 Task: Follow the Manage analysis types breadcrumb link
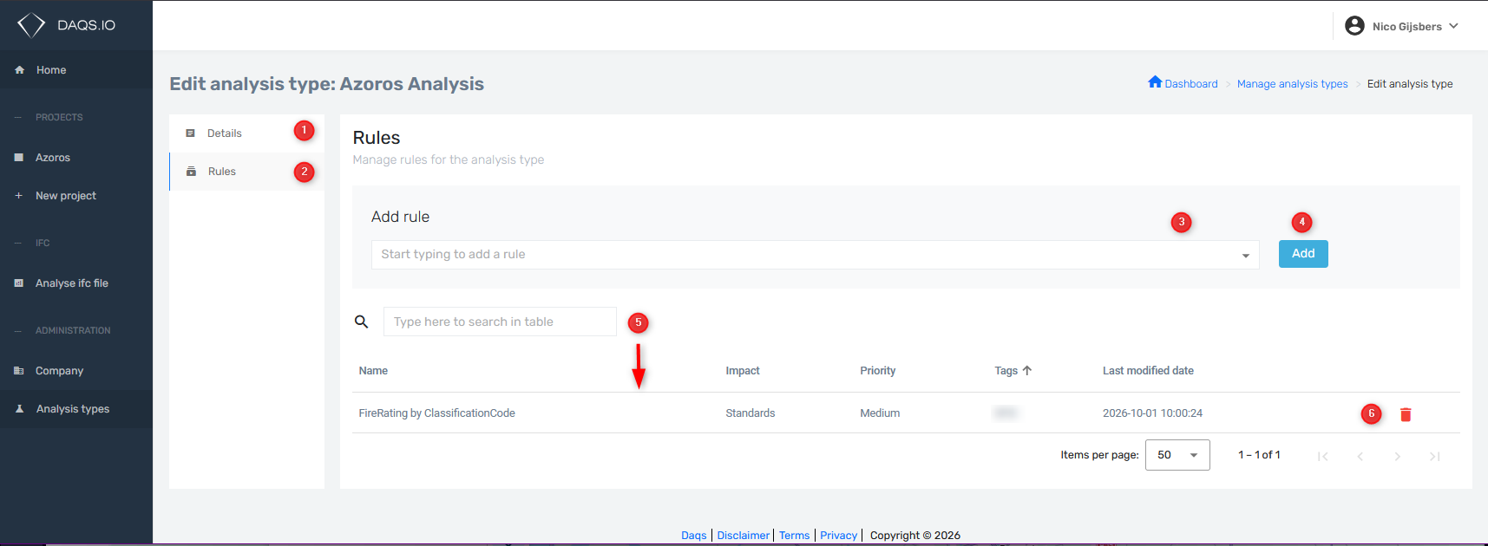click(1292, 84)
